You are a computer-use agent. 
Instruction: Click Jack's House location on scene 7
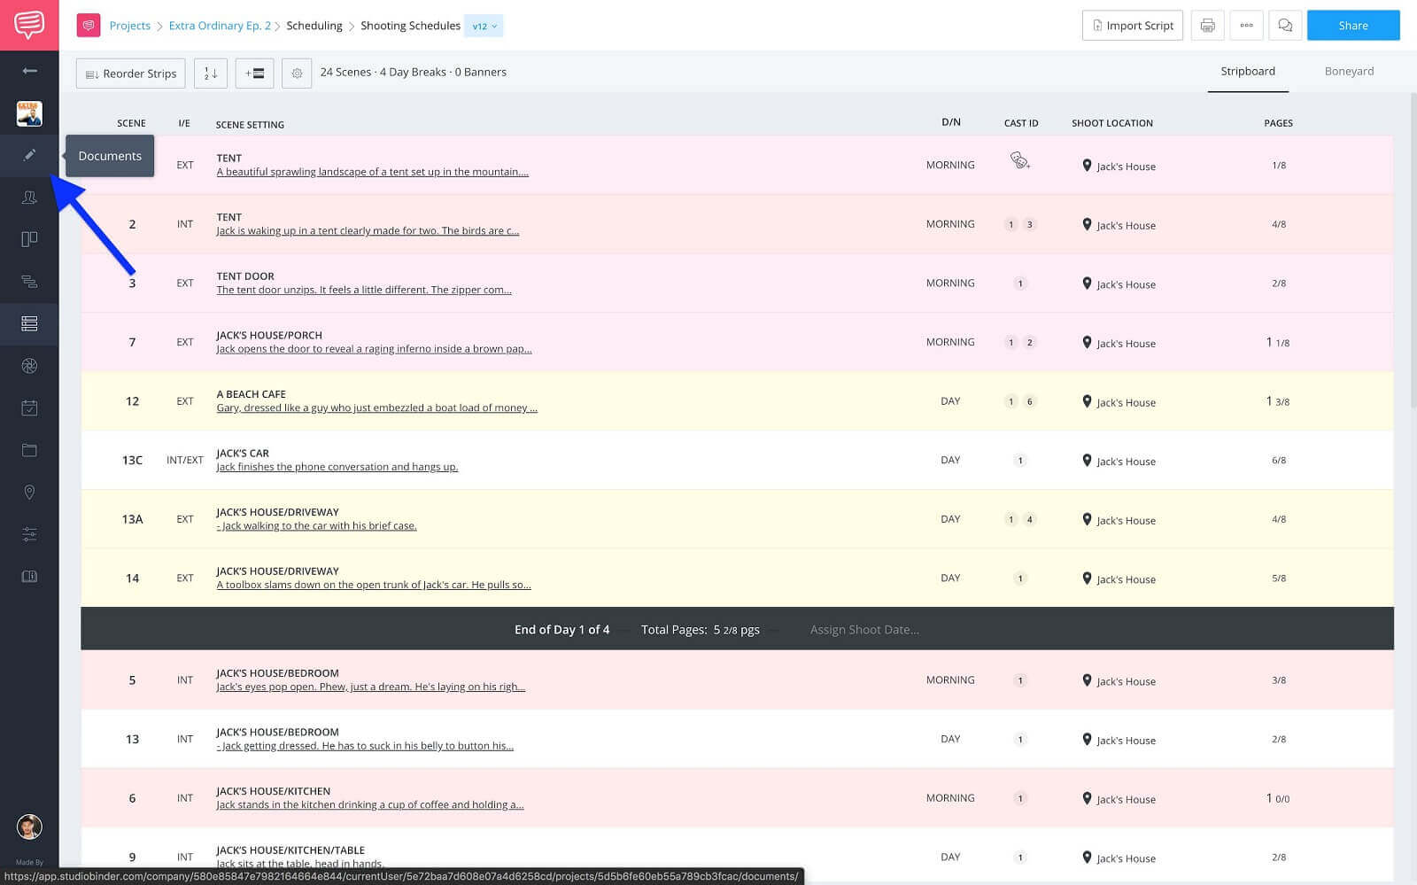[x=1126, y=344]
